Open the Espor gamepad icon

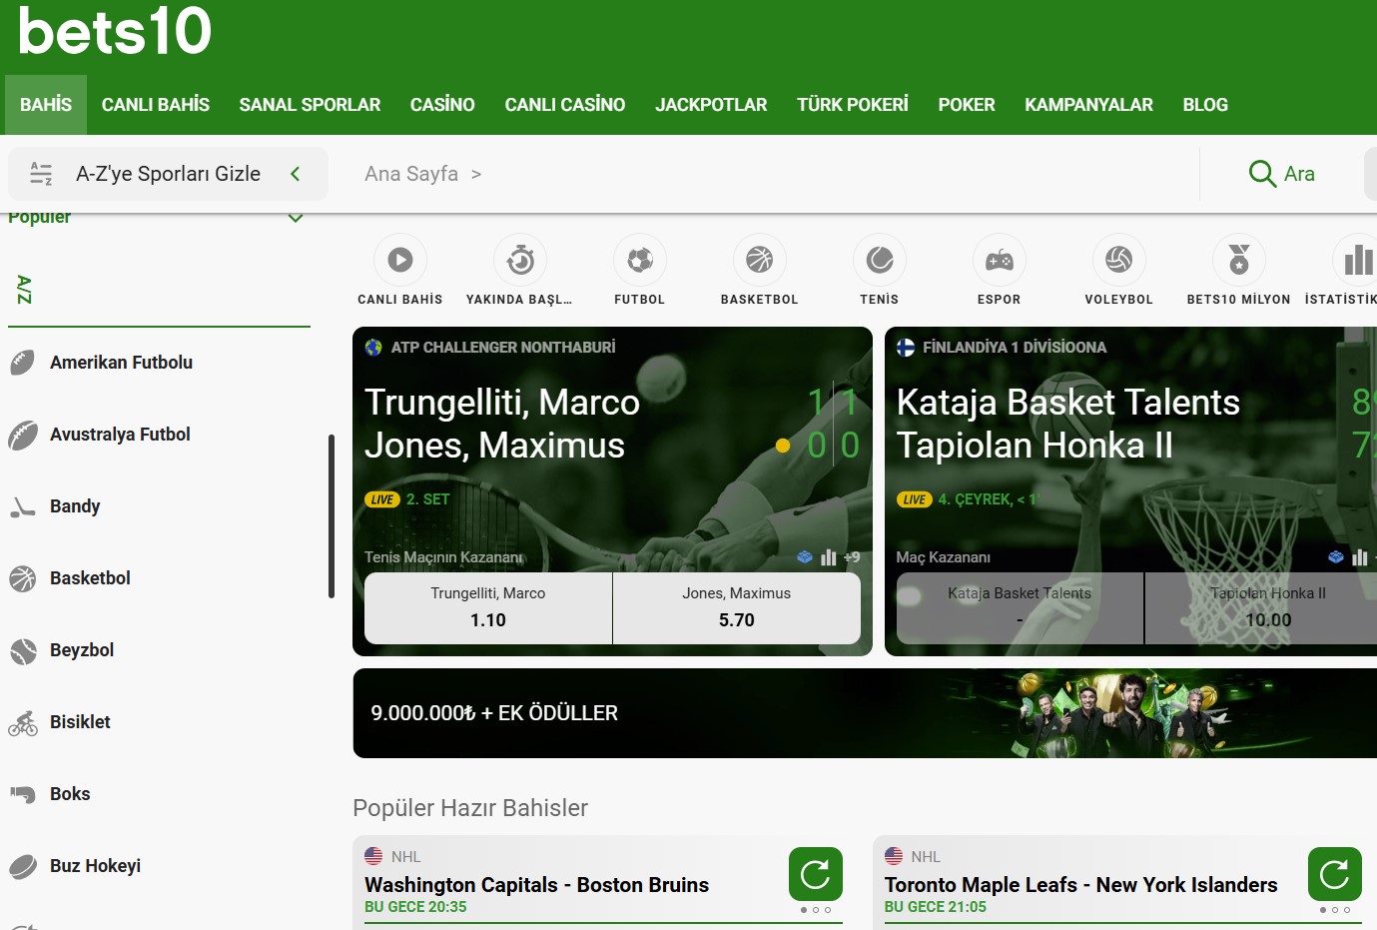click(1000, 260)
